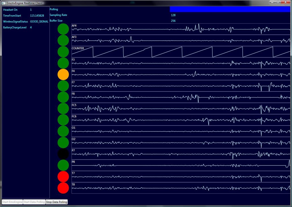The width and height of the screenshot is (292, 207).
Task: Click the Start EmoEngine button
Action: [x=12, y=202]
